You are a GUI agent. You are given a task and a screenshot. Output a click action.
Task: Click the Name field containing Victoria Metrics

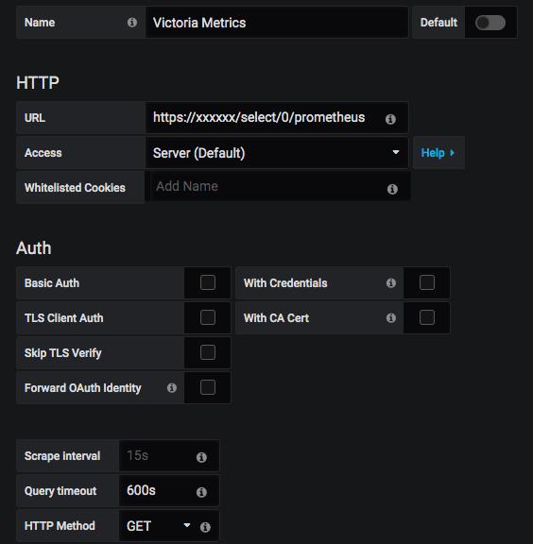(x=277, y=23)
